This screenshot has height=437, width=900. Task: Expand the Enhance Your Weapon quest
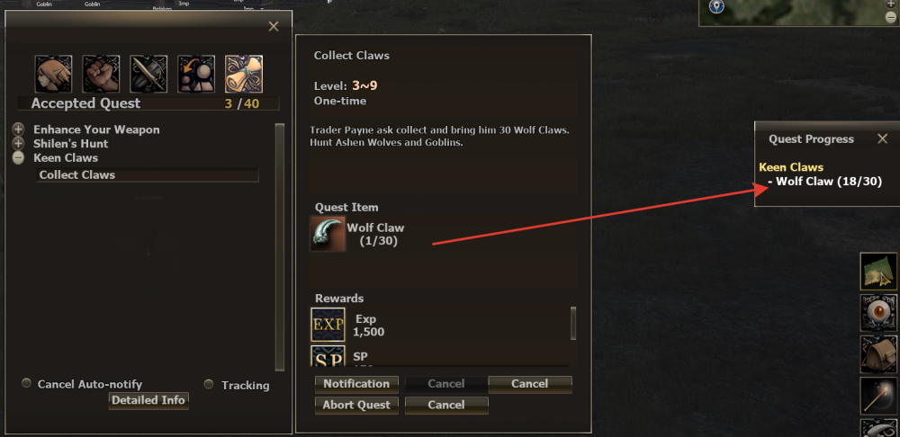tap(18, 129)
